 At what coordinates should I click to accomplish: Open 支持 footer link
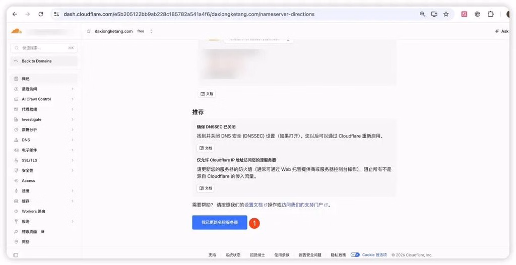212,255
